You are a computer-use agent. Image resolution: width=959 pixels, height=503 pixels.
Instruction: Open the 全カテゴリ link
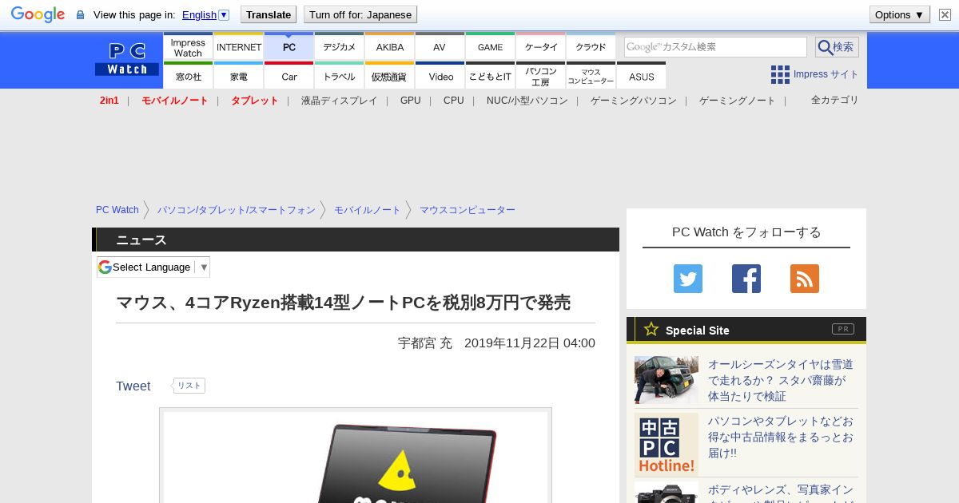coord(834,100)
